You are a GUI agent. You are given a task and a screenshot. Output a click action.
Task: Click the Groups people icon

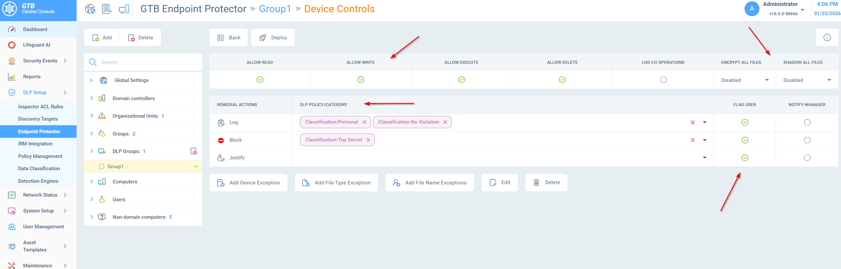click(102, 134)
